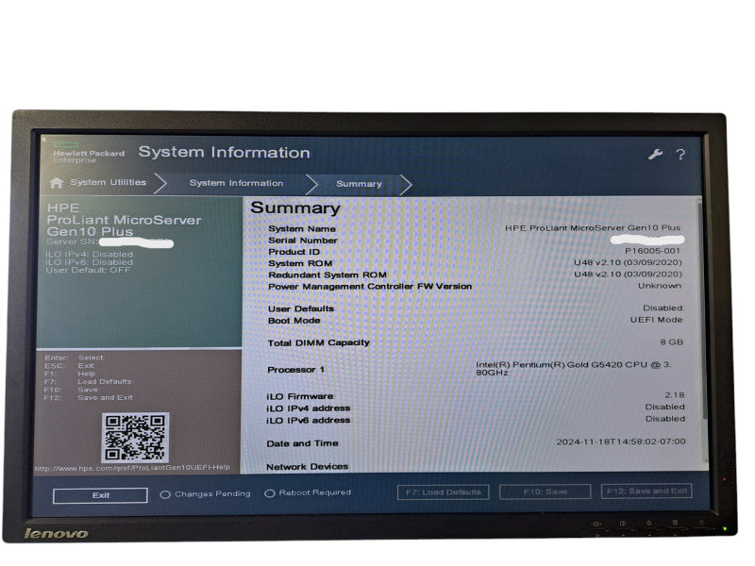Screen dimensions: 755x566
Task: Click the Exit button
Action: coord(100,495)
